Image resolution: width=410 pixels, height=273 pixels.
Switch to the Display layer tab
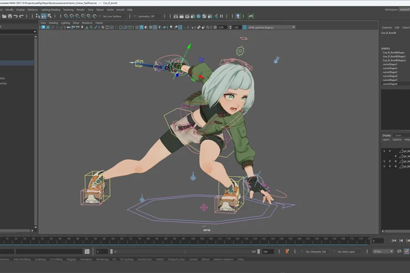[x=387, y=135]
